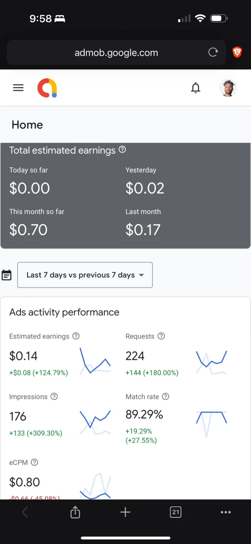Open a new tab with plus button
Image resolution: width=251 pixels, height=544 pixels.
125,512
